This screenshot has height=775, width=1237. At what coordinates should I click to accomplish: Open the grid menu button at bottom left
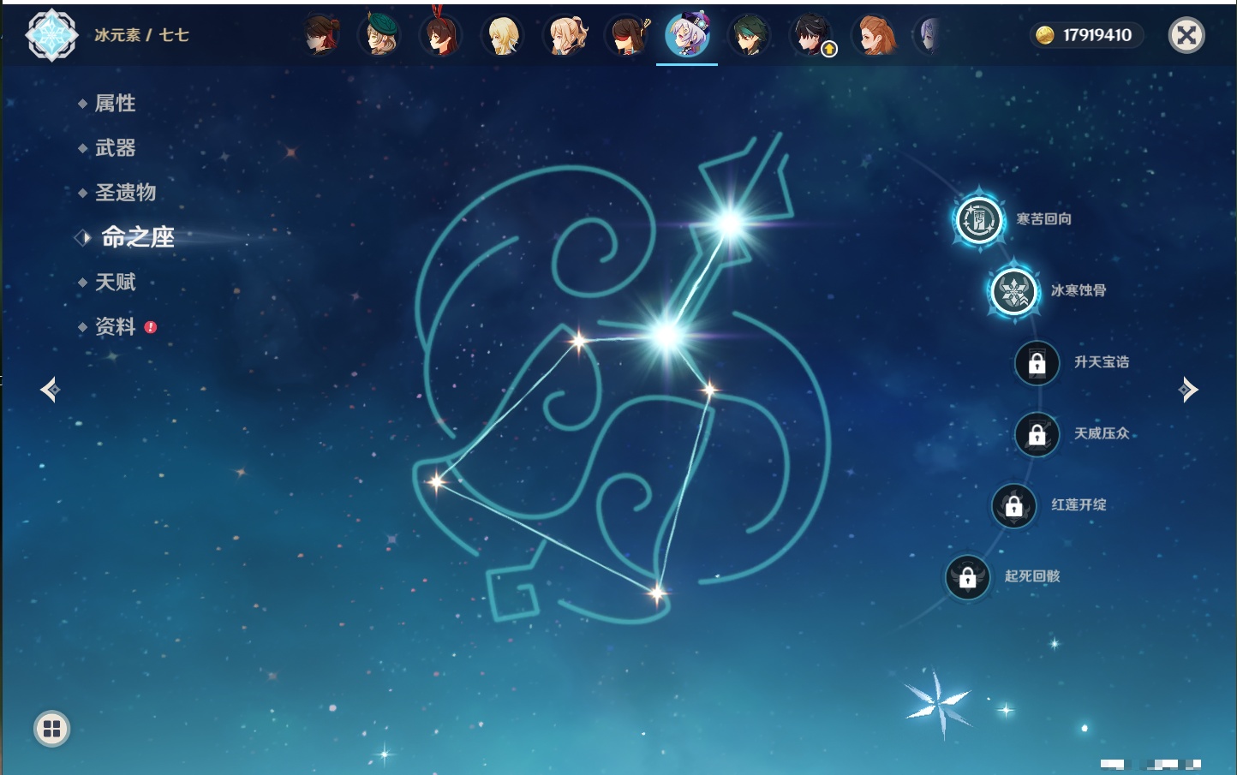51,729
